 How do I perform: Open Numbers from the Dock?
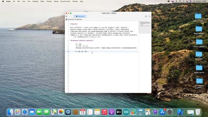tap(133, 112)
